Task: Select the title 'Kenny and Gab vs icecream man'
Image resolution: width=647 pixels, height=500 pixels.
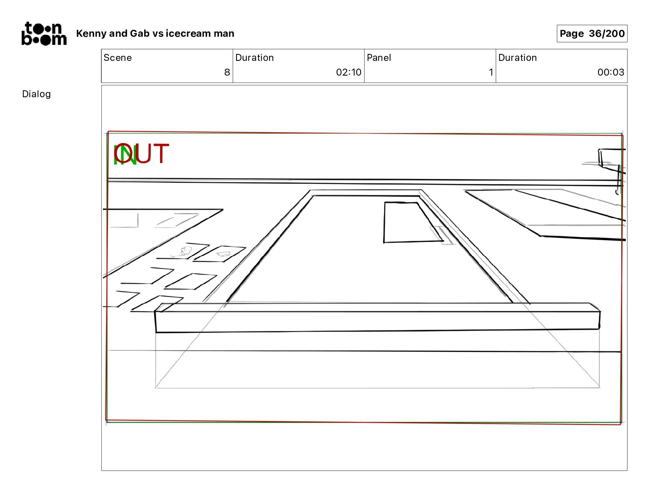Action: pyautogui.click(x=155, y=33)
